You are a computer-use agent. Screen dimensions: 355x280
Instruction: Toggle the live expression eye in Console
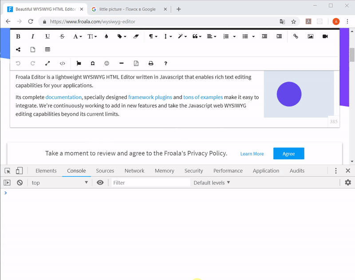click(x=100, y=182)
